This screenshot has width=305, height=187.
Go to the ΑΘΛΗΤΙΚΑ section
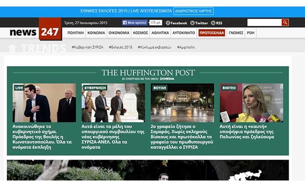(x=160, y=33)
